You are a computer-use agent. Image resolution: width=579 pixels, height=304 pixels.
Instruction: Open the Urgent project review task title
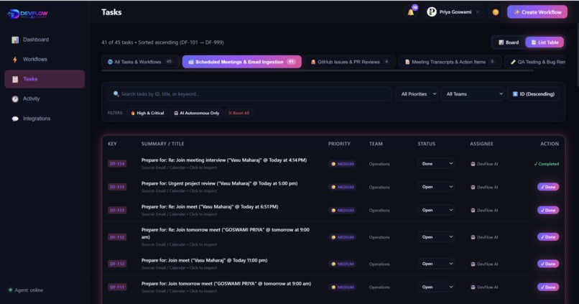219,183
